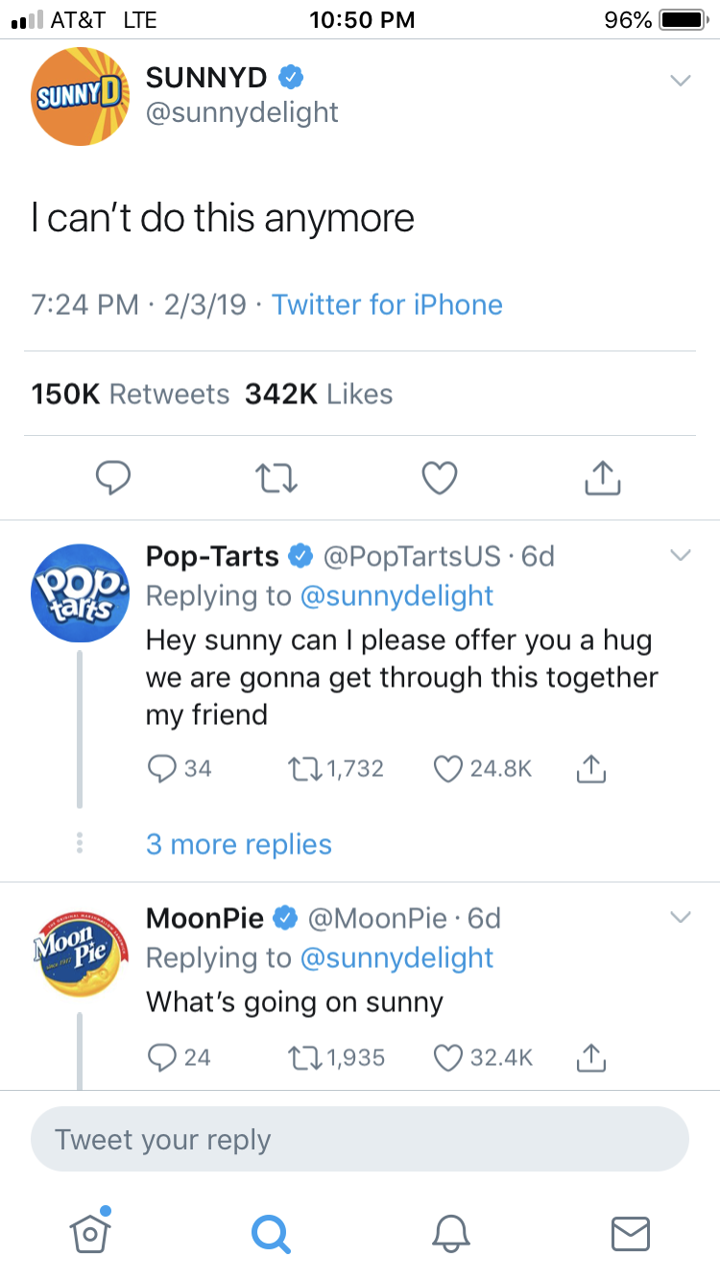Go to the Home tab
The image size is (720, 1281).
tap(90, 1231)
